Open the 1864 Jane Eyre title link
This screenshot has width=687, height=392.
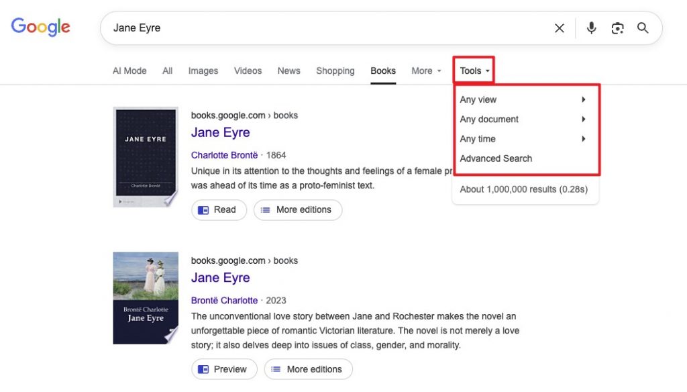pos(220,132)
